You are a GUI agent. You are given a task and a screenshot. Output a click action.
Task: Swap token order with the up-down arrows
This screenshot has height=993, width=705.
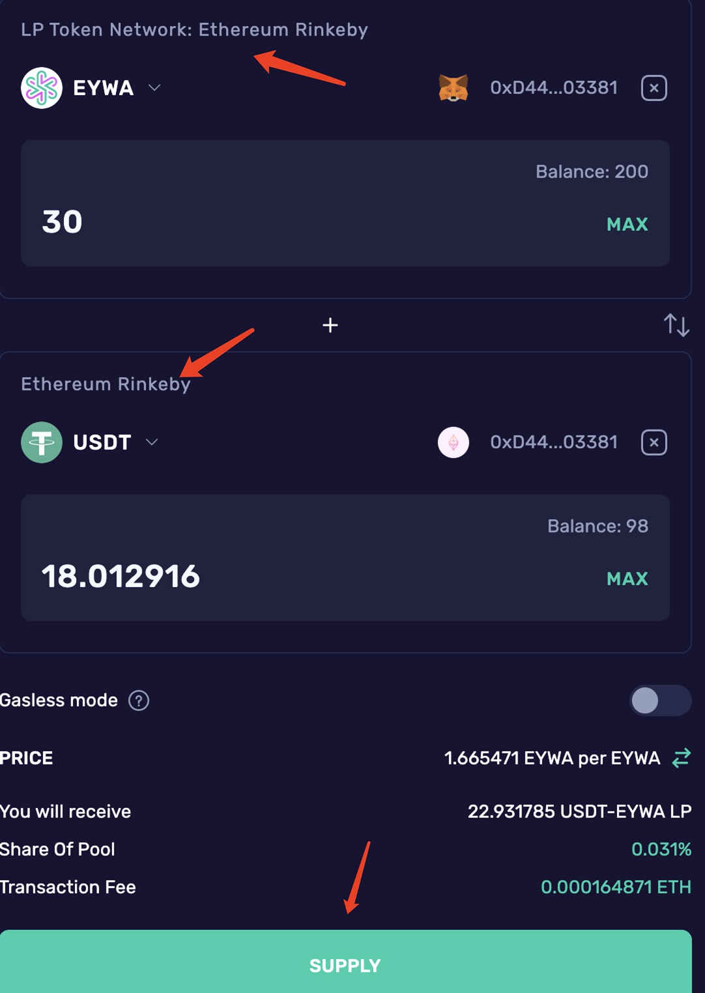[x=676, y=324]
